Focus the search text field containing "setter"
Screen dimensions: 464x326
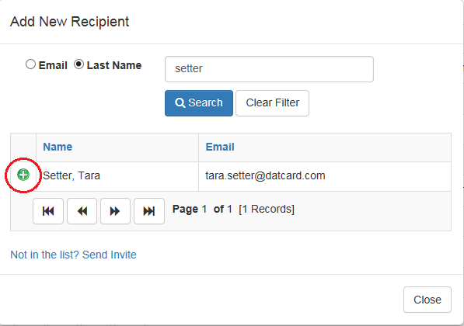click(x=269, y=69)
